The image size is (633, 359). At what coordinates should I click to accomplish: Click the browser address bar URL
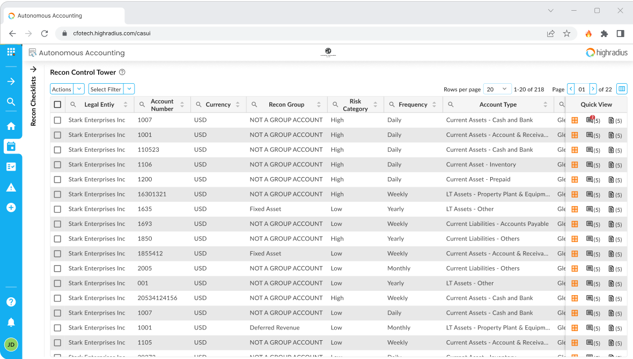point(112,33)
